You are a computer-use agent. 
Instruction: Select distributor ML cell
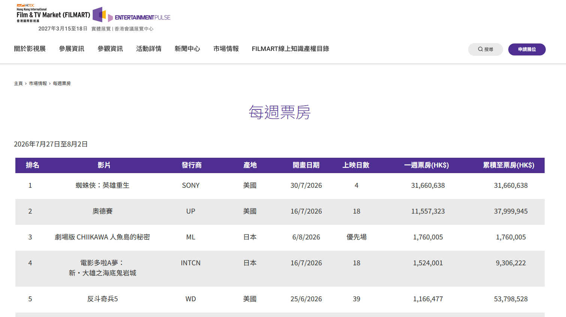pyautogui.click(x=191, y=237)
